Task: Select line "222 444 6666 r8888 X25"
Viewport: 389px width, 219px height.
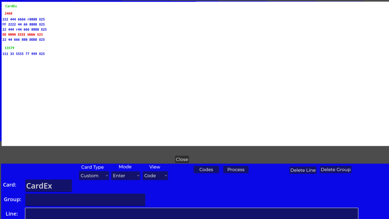Action: [x=24, y=19]
